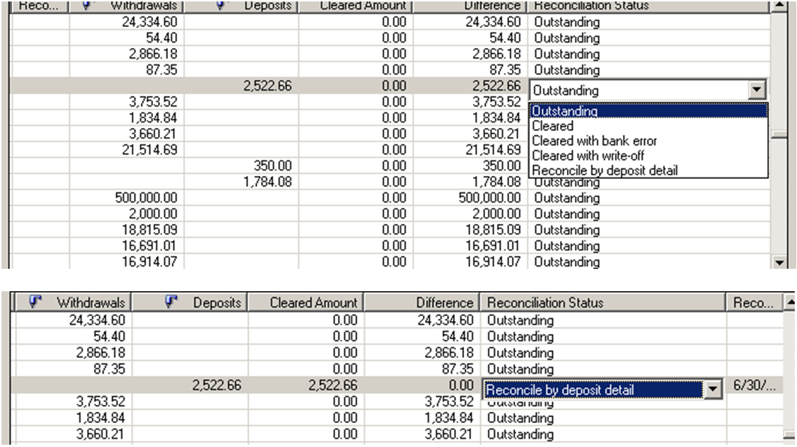
Task: Click the upper grid's vertical scrollbar thumb
Action: coord(780,134)
